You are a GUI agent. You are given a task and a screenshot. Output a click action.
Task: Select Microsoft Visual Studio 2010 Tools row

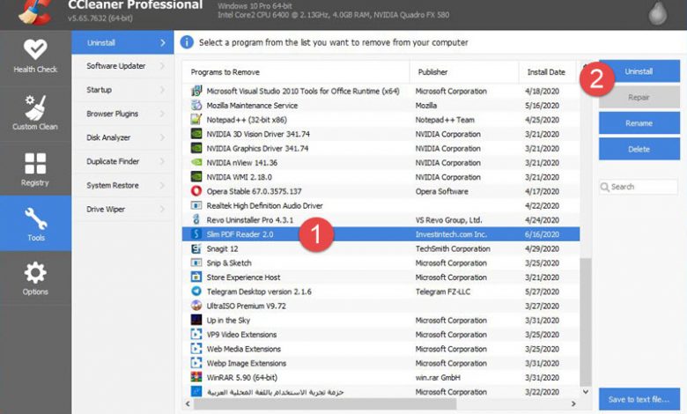click(380, 91)
